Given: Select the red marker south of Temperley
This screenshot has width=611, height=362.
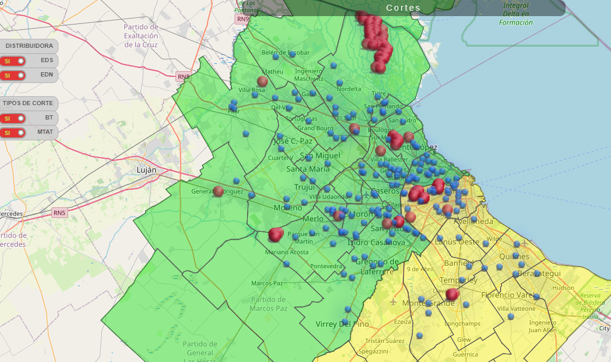Looking at the screenshot, I should pyautogui.click(x=452, y=294).
